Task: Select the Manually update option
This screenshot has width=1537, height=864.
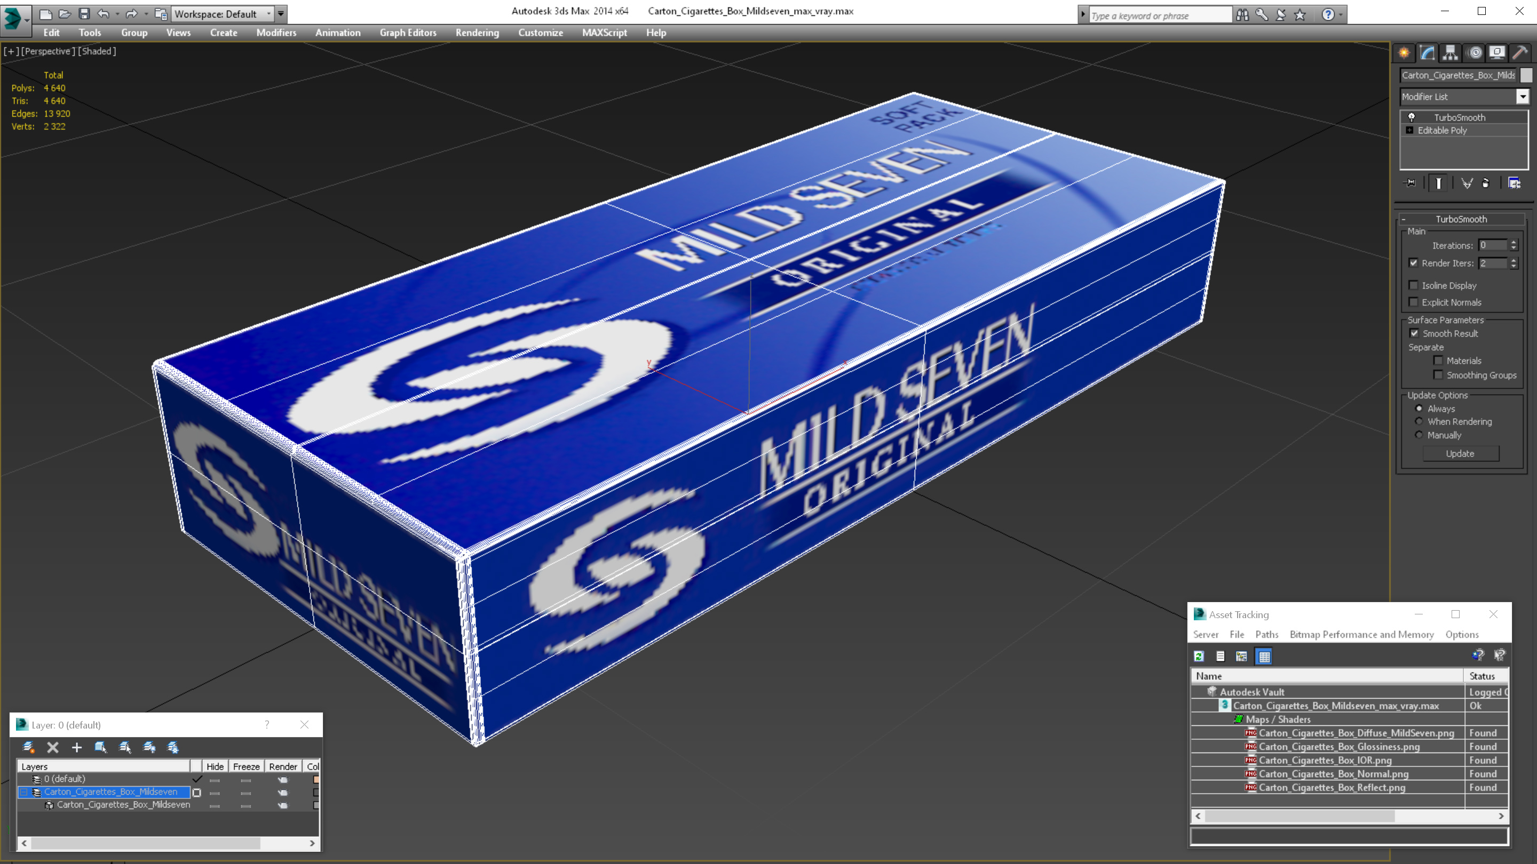Action: [1419, 435]
